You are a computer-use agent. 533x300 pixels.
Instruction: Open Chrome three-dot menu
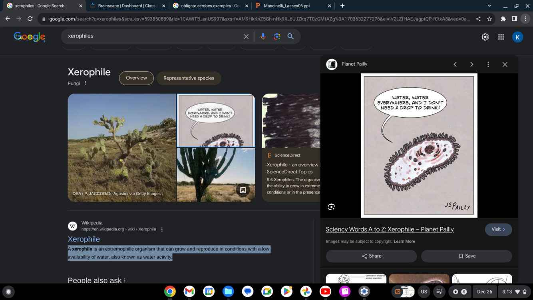click(x=525, y=19)
